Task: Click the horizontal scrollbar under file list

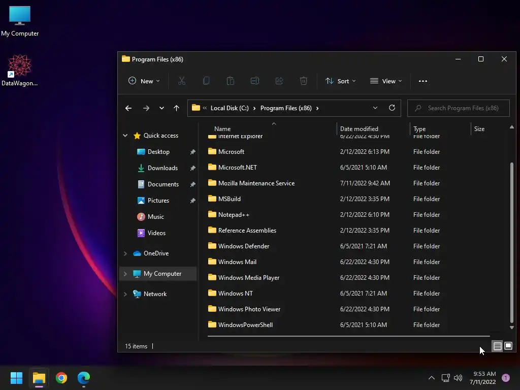Action: click(348, 336)
